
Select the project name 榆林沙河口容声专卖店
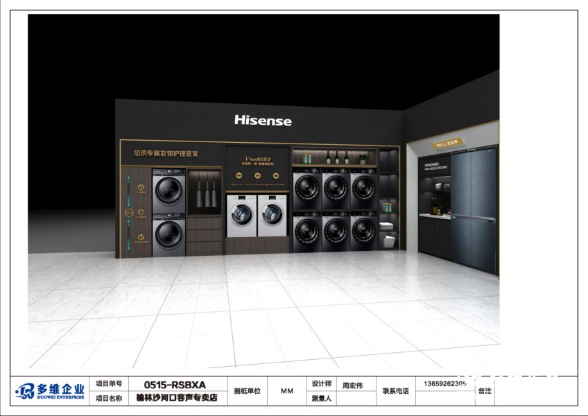[x=177, y=397]
